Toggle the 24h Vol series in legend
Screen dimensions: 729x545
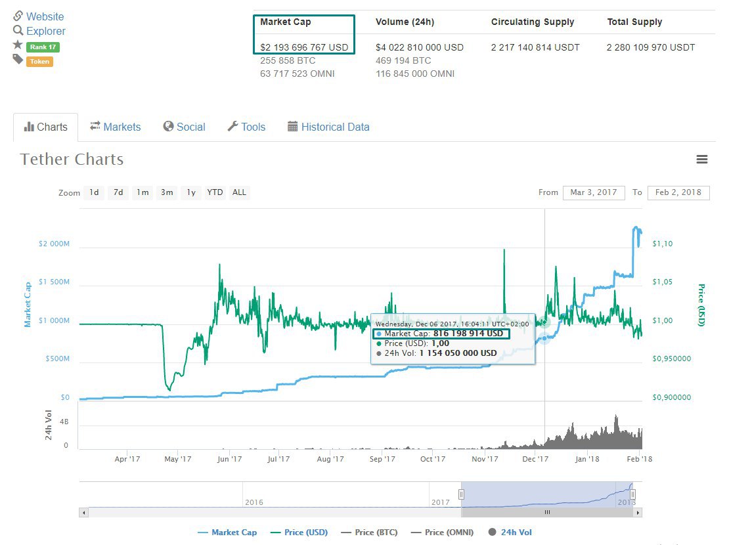pos(510,533)
